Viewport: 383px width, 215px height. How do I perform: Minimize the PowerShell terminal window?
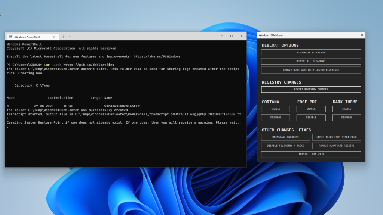click(x=221, y=36)
